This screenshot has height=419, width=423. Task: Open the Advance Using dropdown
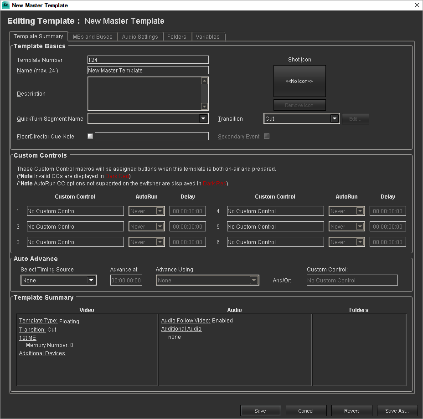tap(253, 280)
